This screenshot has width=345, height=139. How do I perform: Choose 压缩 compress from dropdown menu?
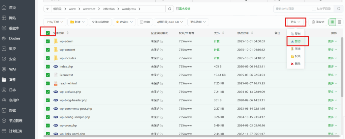[x=295, y=49]
